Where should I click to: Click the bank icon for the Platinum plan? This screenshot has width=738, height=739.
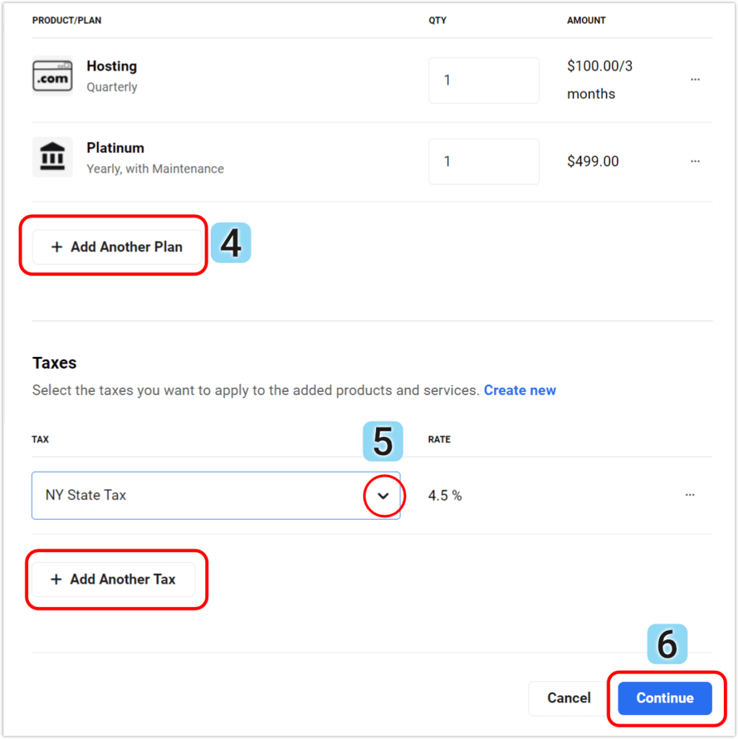click(x=52, y=157)
